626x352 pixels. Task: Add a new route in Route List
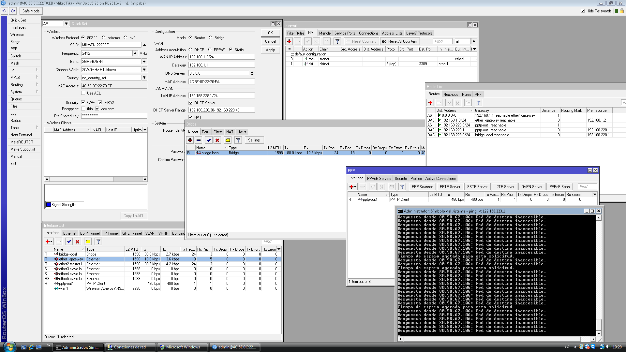(x=430, y=103)
